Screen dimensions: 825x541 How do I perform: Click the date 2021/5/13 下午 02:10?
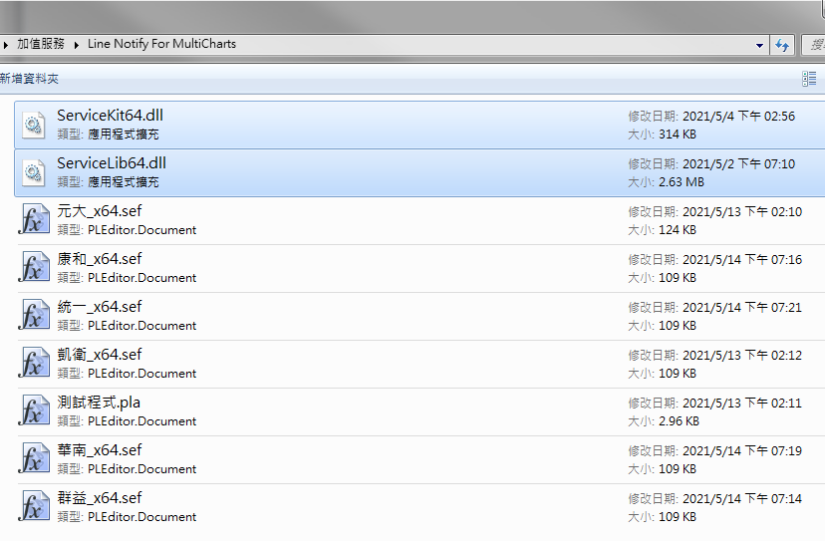click(742, 212)
